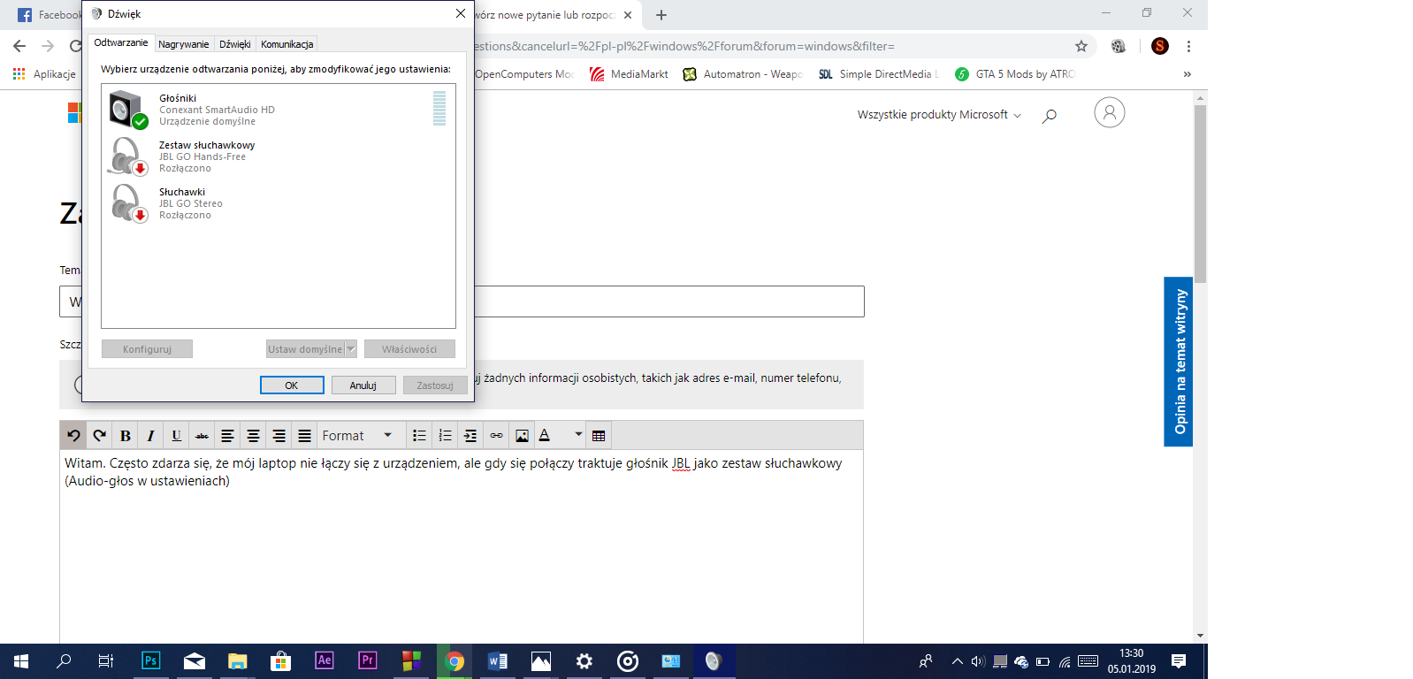Click the Ustaw domyślne button

click(x=305, y=349)
